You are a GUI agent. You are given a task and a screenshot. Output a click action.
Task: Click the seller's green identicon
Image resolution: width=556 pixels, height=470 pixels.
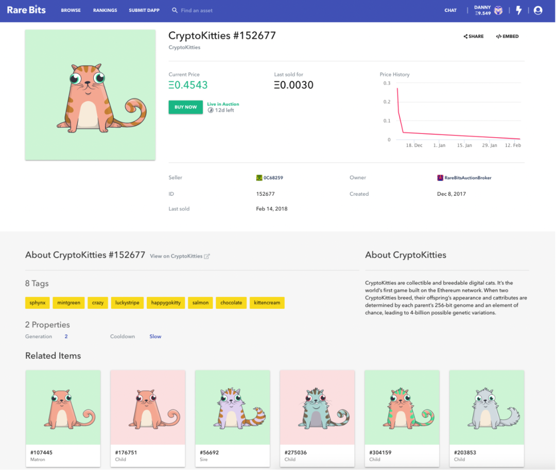259,177
